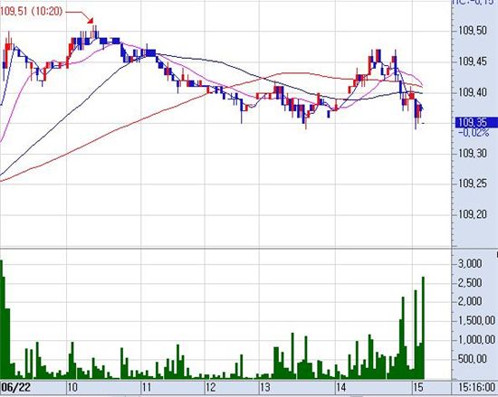The height and width of the screenshot is (397, 498).
Task: Click the 14 hour marker on time axis
Action: 341,387
